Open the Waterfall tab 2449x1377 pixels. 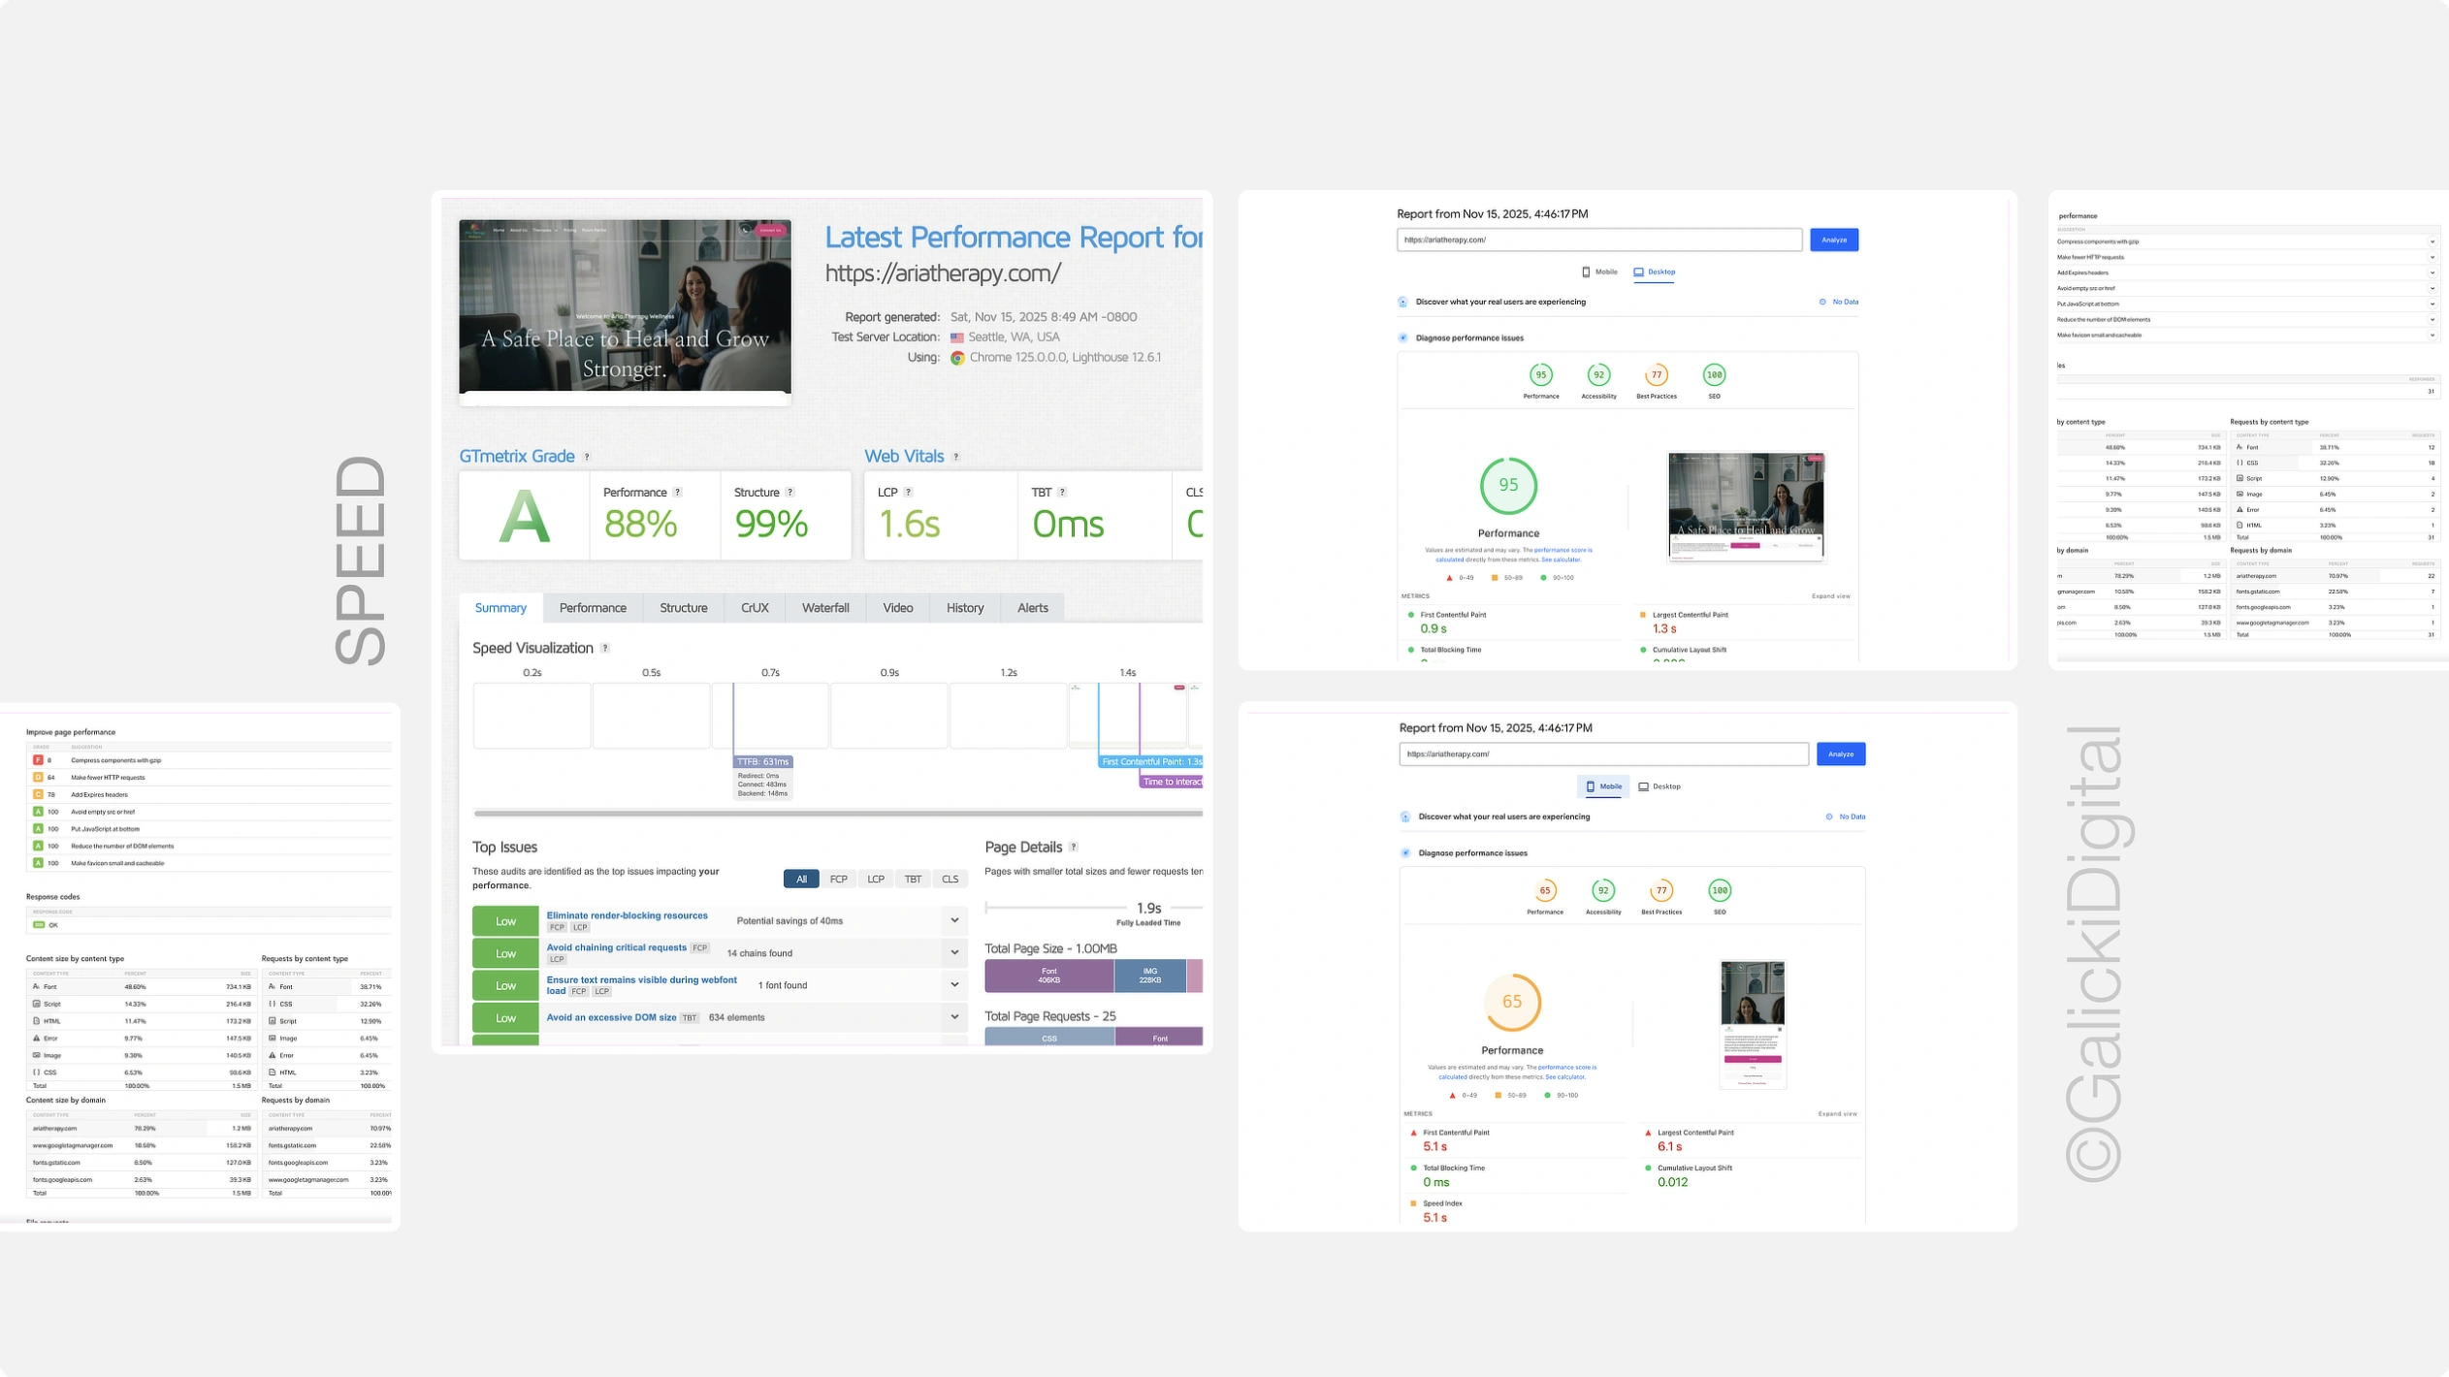tap(825, 608)
